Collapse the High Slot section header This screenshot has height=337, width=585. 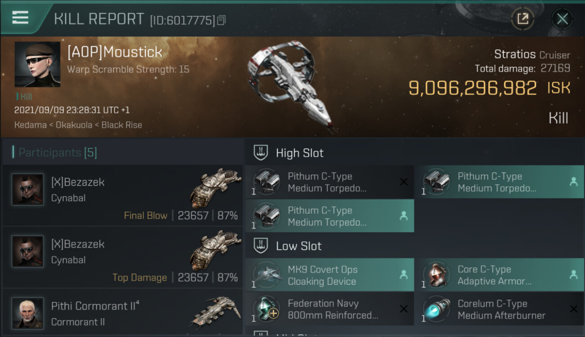coord(300,153)
